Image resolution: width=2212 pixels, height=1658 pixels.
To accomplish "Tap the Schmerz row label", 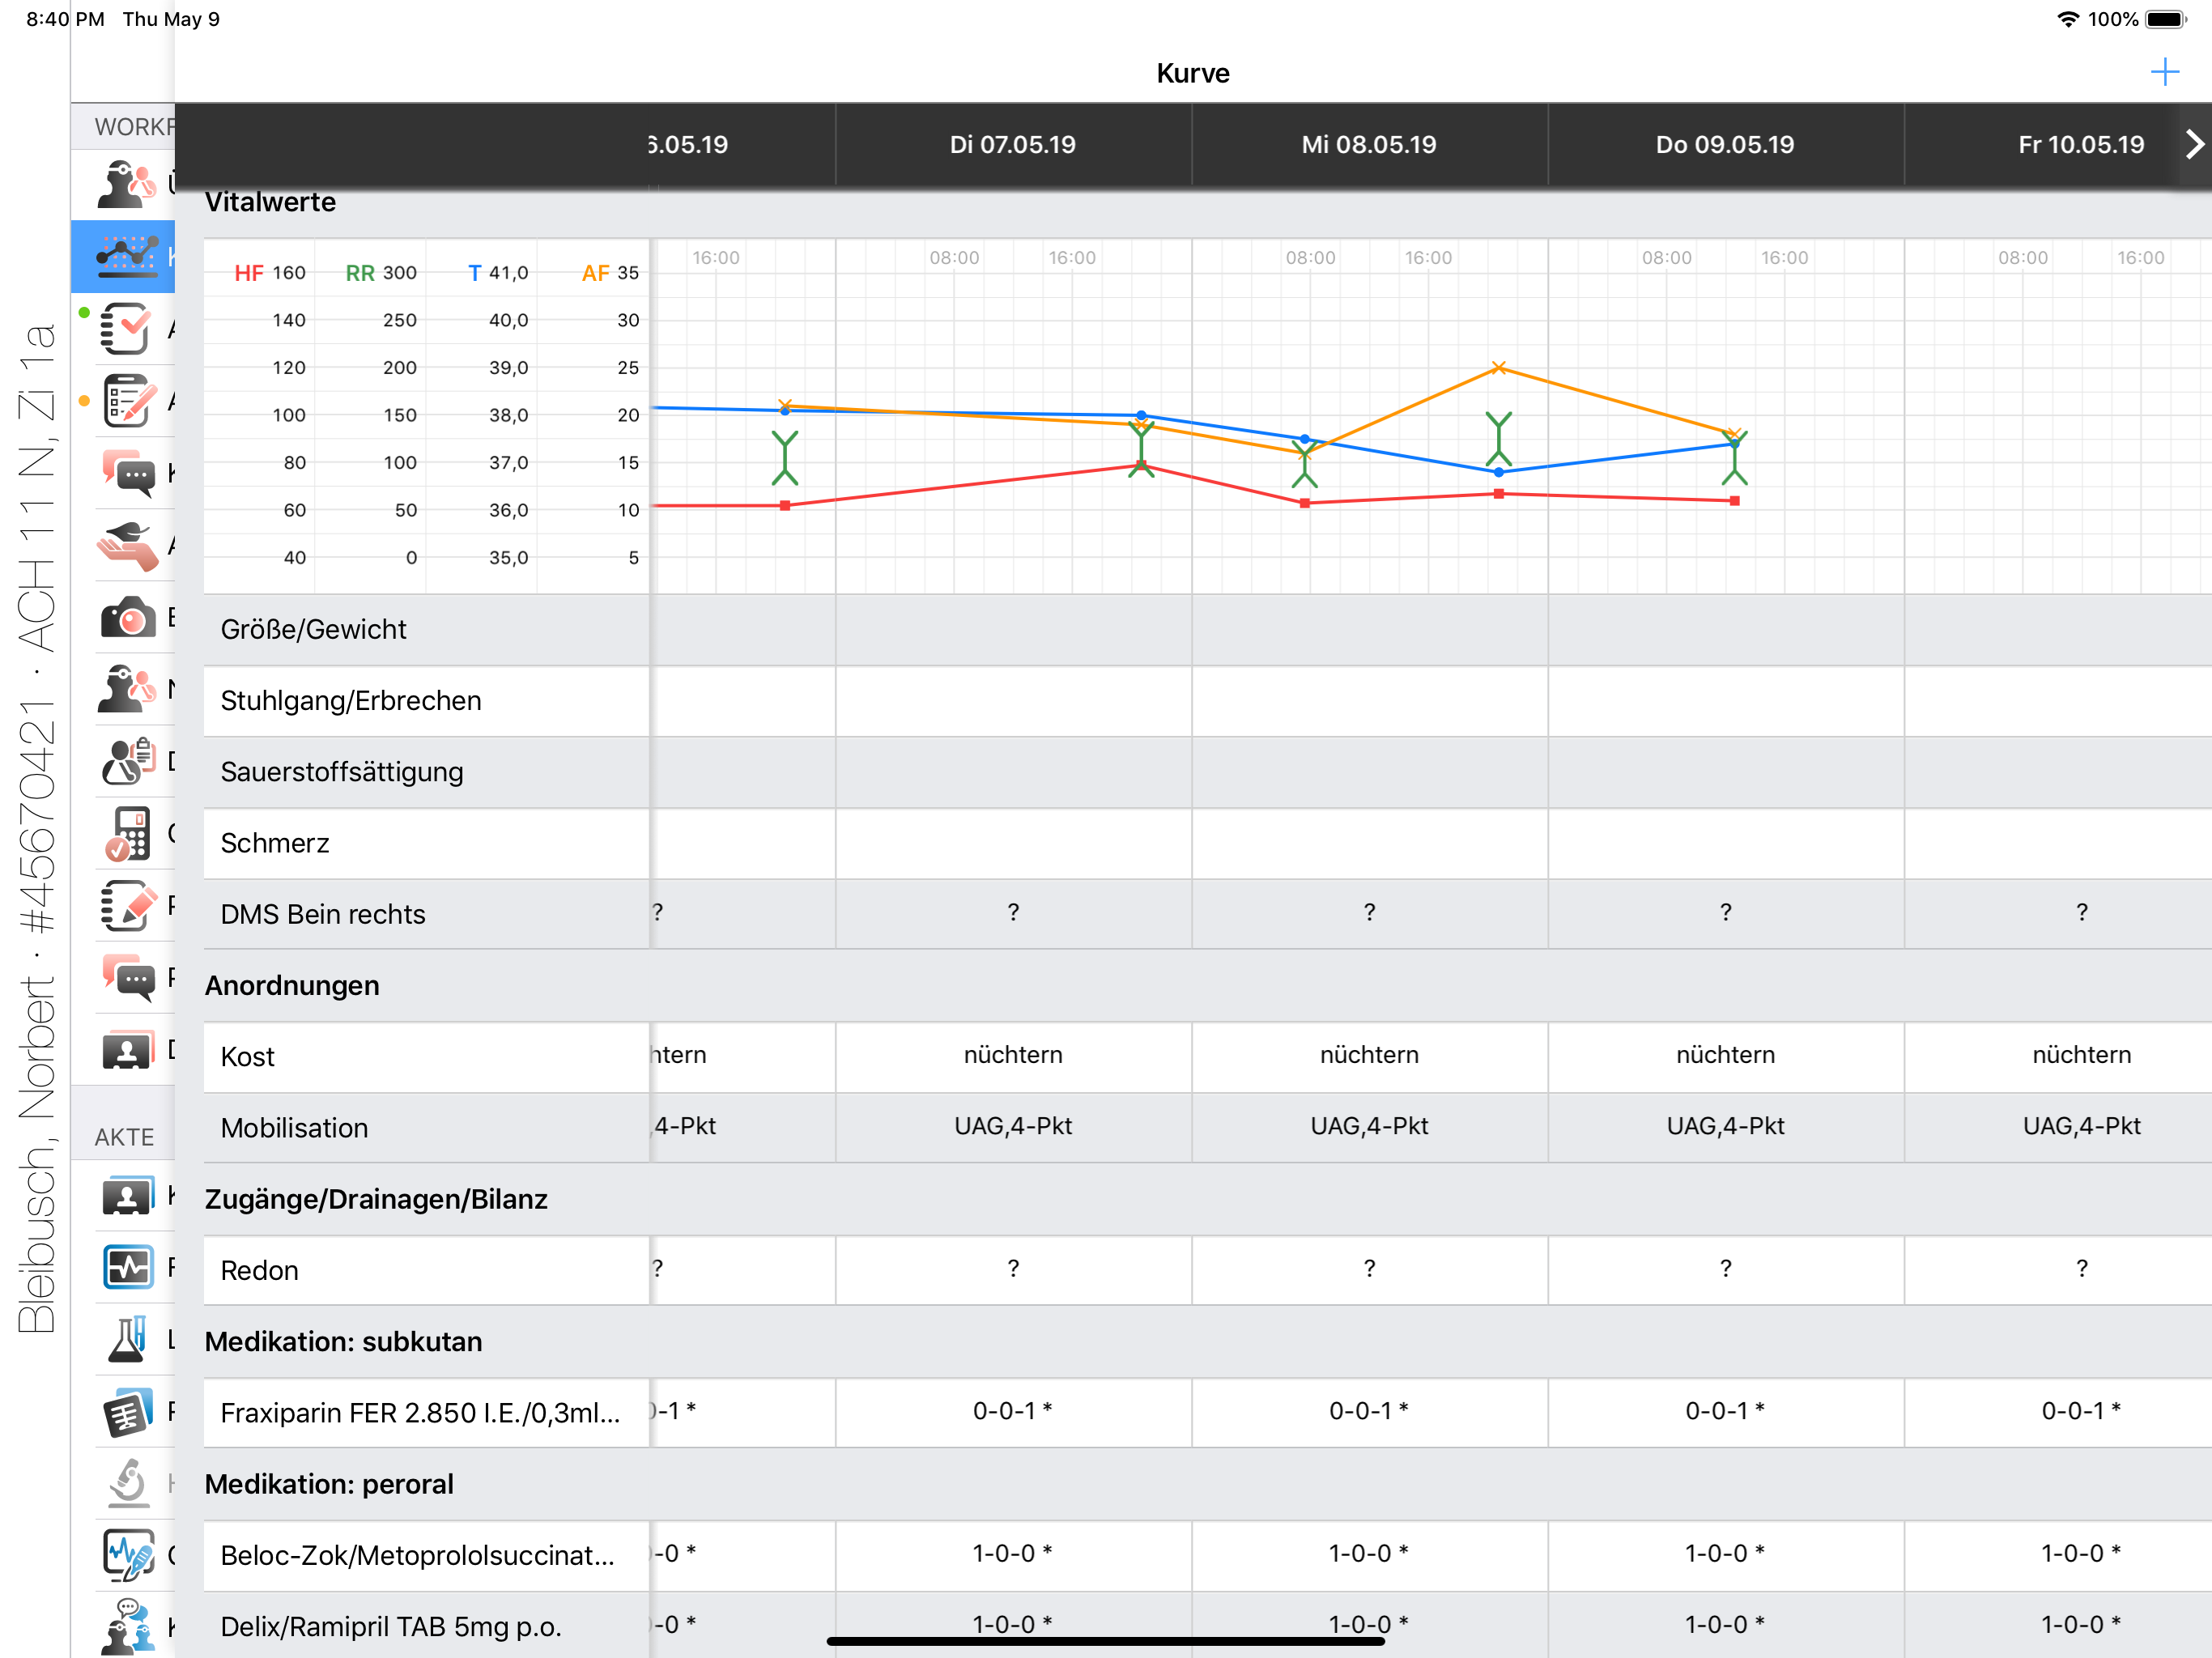I will point(274,843).
